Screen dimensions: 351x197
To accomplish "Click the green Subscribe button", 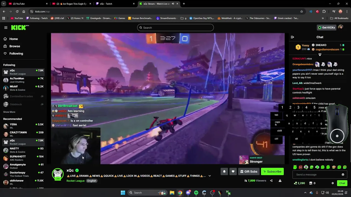I will coord(272,172).
